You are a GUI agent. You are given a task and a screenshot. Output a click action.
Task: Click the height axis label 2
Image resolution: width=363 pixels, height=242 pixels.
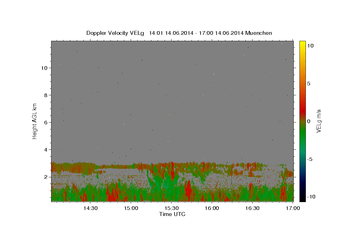click(46, 177)
